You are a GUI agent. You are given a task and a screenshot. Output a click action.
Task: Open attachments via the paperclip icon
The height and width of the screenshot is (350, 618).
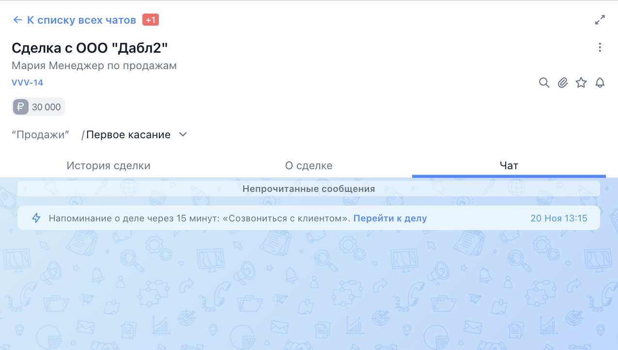(x=562, y=83)
